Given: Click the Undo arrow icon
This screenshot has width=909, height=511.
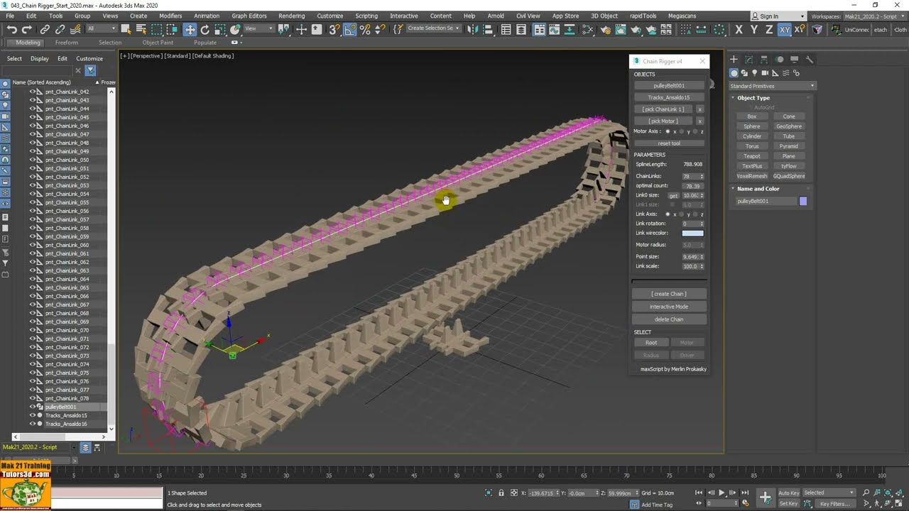Looking at the screenshot, I should (x=12, y=29).
